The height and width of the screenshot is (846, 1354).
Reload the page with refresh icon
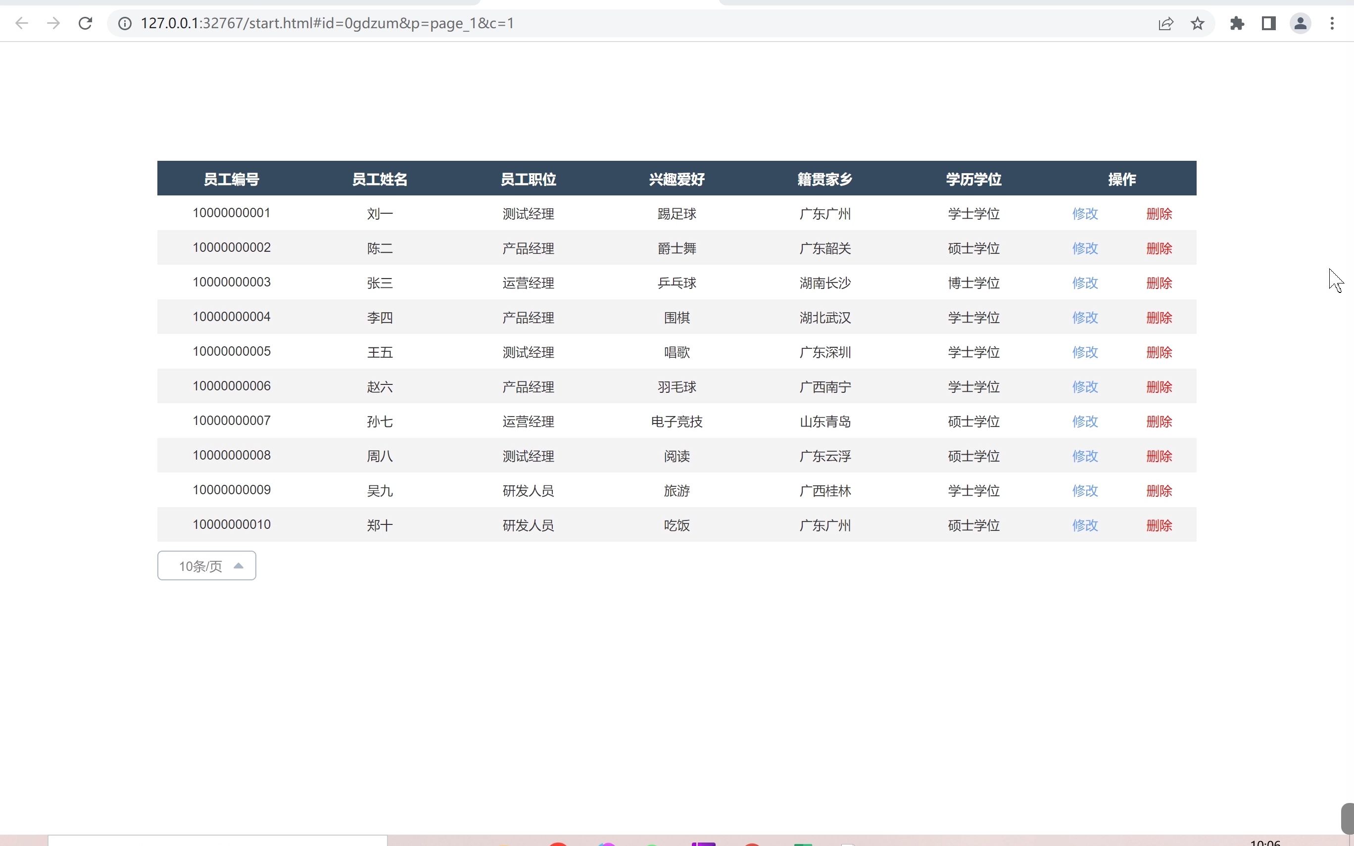(x=85, y=24)
